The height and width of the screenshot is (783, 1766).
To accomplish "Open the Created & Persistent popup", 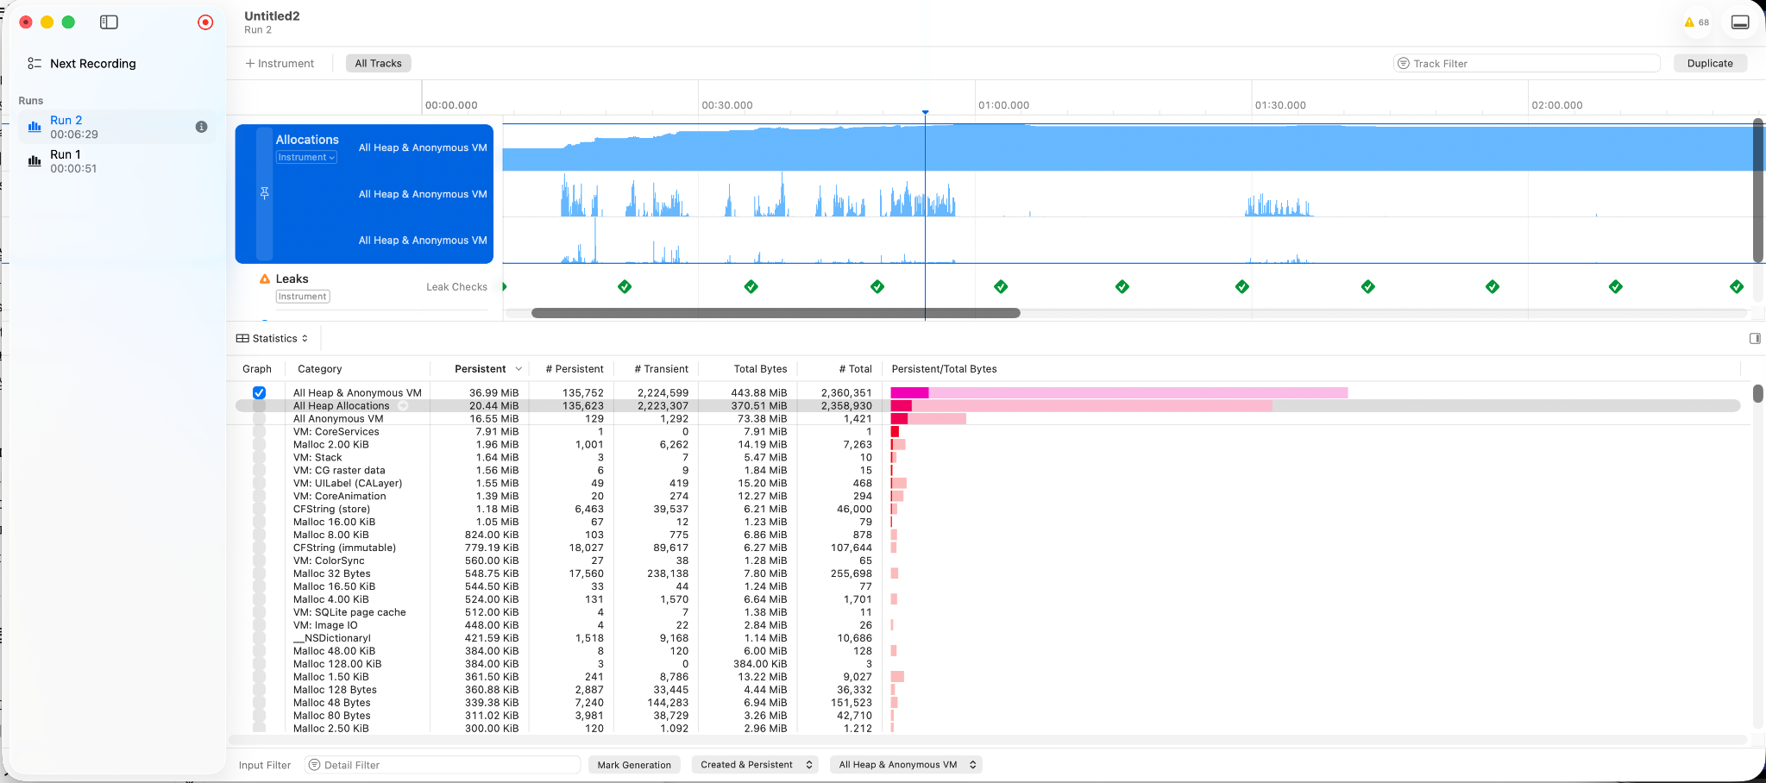I will 755,765.
